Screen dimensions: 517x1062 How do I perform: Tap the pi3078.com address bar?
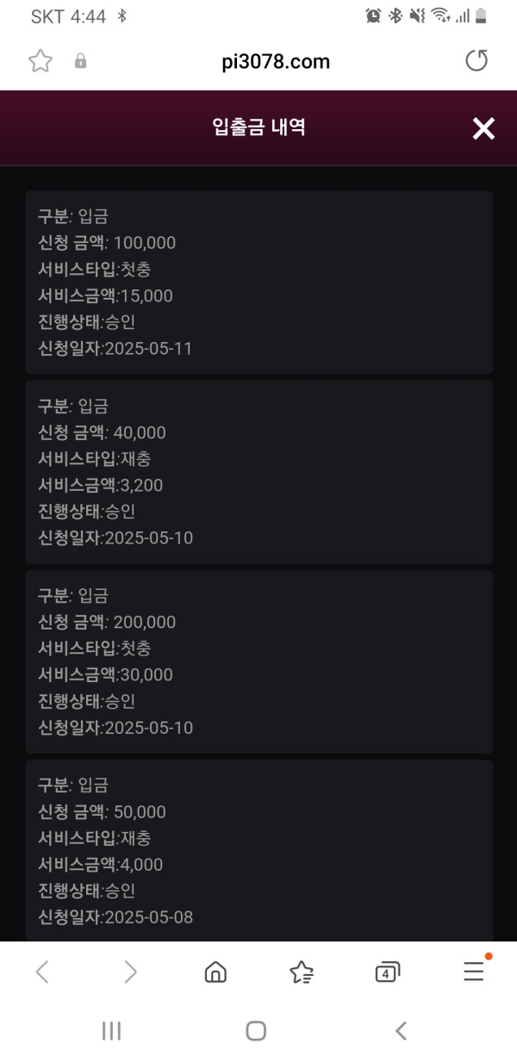[276, 61]
